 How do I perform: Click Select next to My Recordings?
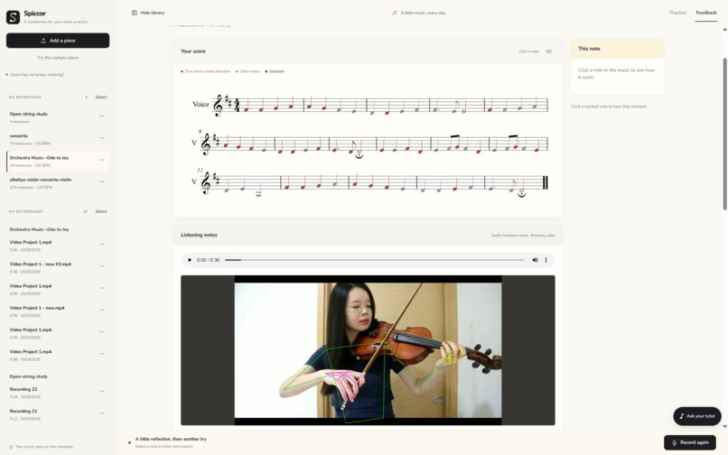pyautogui.click(x=101, y=211)
